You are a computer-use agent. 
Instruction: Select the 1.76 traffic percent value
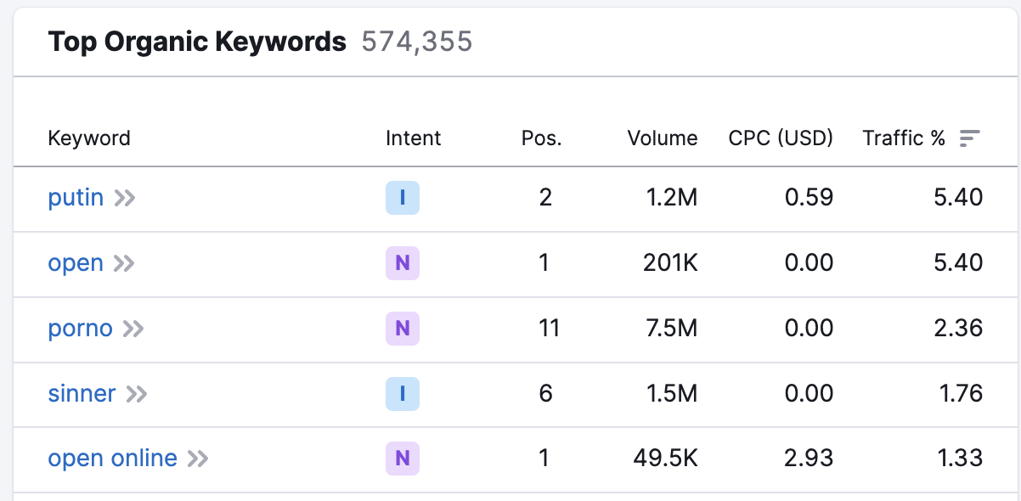coord(961,395)
